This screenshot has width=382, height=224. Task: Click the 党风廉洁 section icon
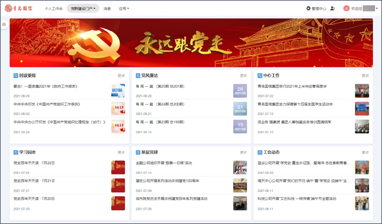point(138,75)
